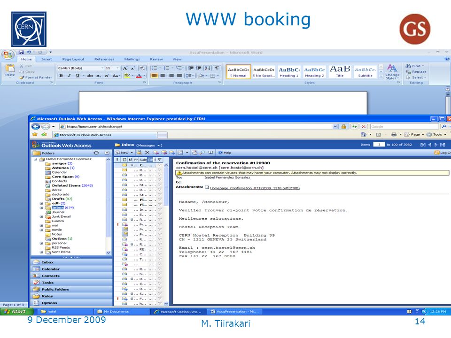
Task: Click the Grow Font icon in Word
Action: (125, 68)
